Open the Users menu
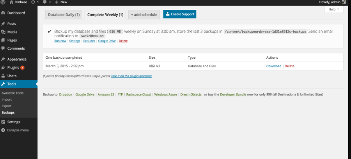This screenshot has height=159, width=351. [x=12, y=76]
